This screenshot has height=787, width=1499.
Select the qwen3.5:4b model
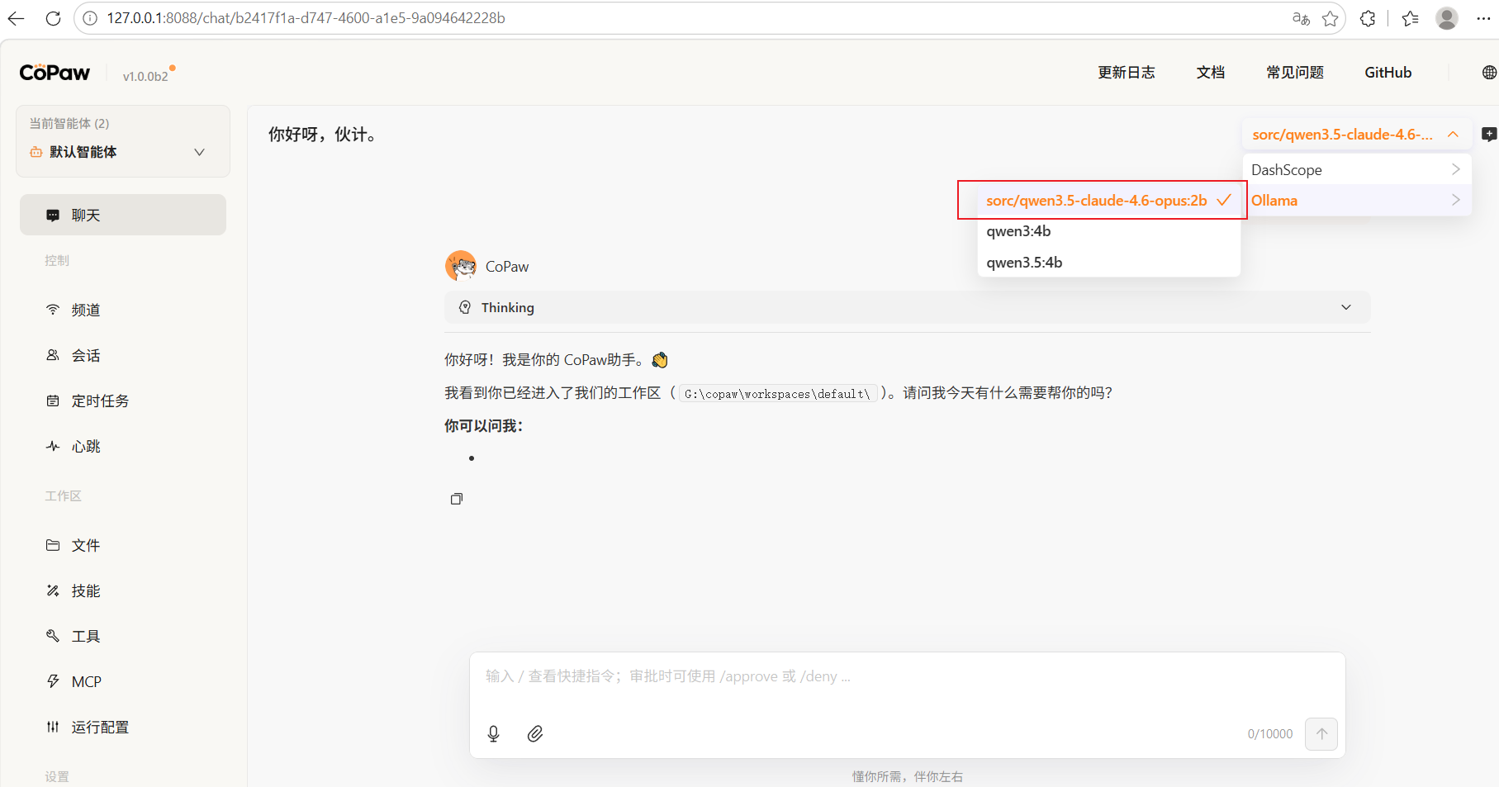pos(1108,263)
